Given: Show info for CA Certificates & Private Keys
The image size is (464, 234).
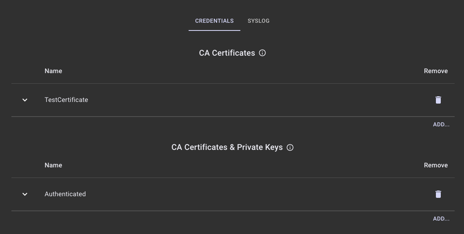Looking at the screenshot, I should [x=290, y=147].
